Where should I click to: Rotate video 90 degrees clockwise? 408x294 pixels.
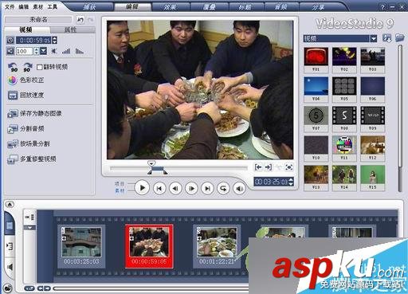(x=27, y=67)
